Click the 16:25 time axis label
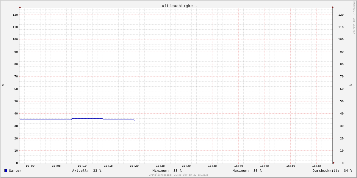Screen dimensions: 357x178 160,166
